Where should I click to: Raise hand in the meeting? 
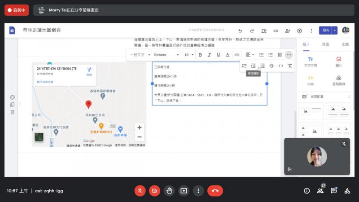coord(169,191)
